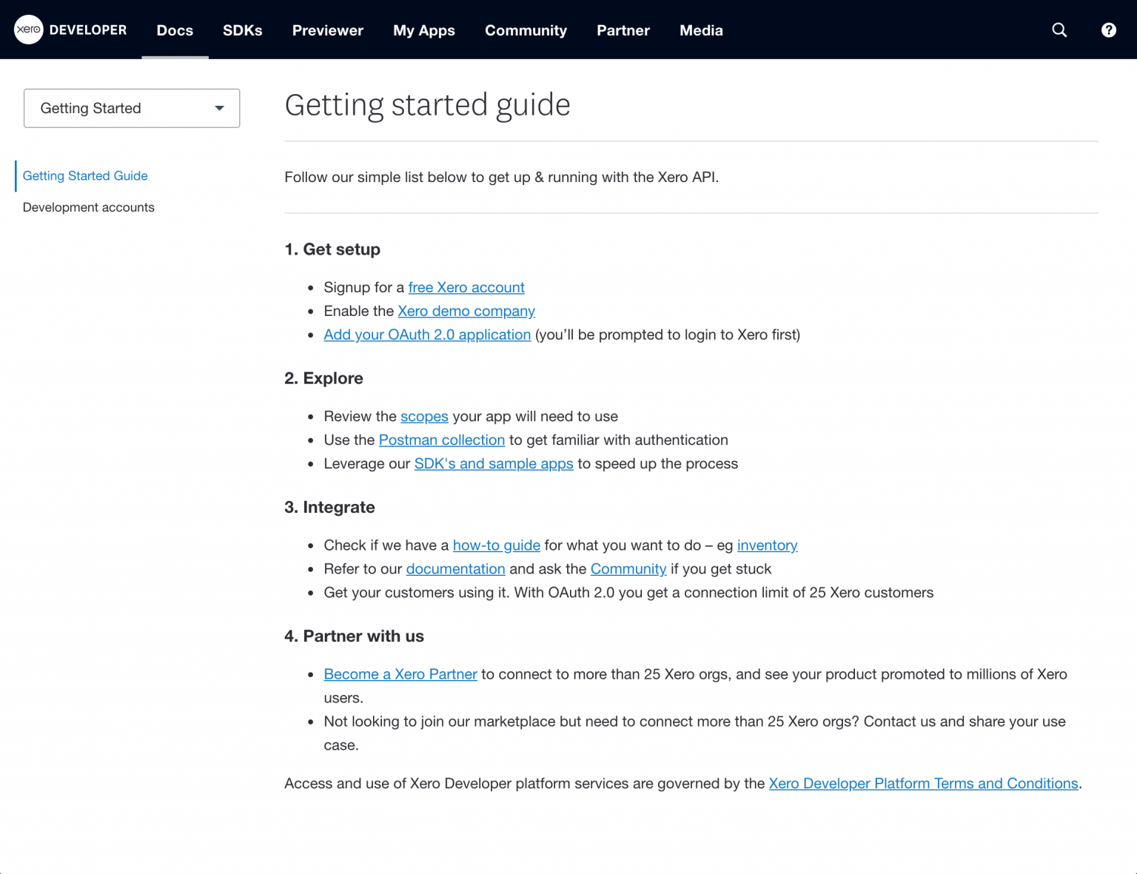Screen dimensions: 1137x874
Task: Click the Xero Developer logo
Action: [x=70, y=30]
